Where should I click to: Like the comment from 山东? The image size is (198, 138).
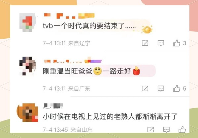pos(182,129)
